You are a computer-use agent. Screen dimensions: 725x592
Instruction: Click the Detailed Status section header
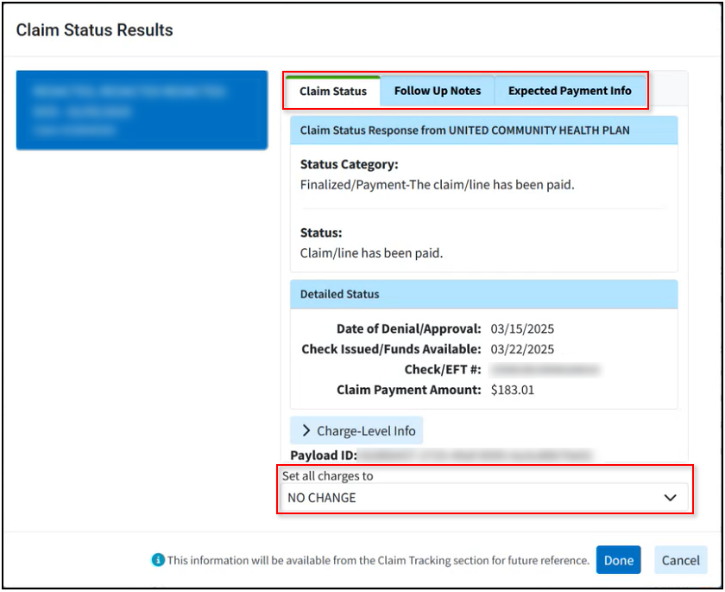point(484,294)
